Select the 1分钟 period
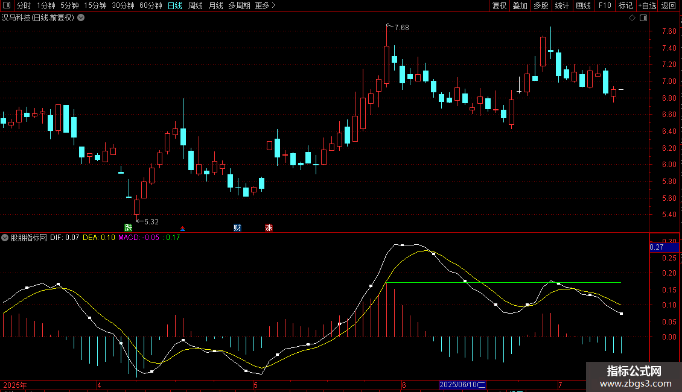682x392 pixels. tap(46, 5)
